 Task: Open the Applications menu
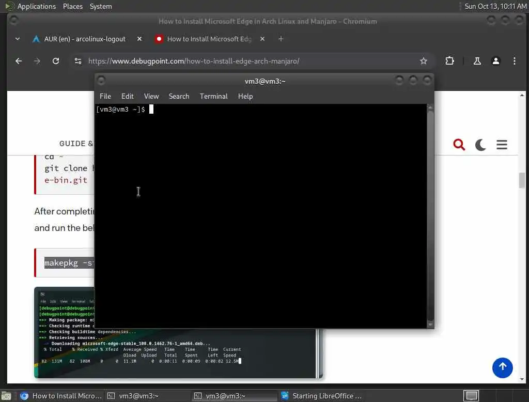tap(37, 6)
